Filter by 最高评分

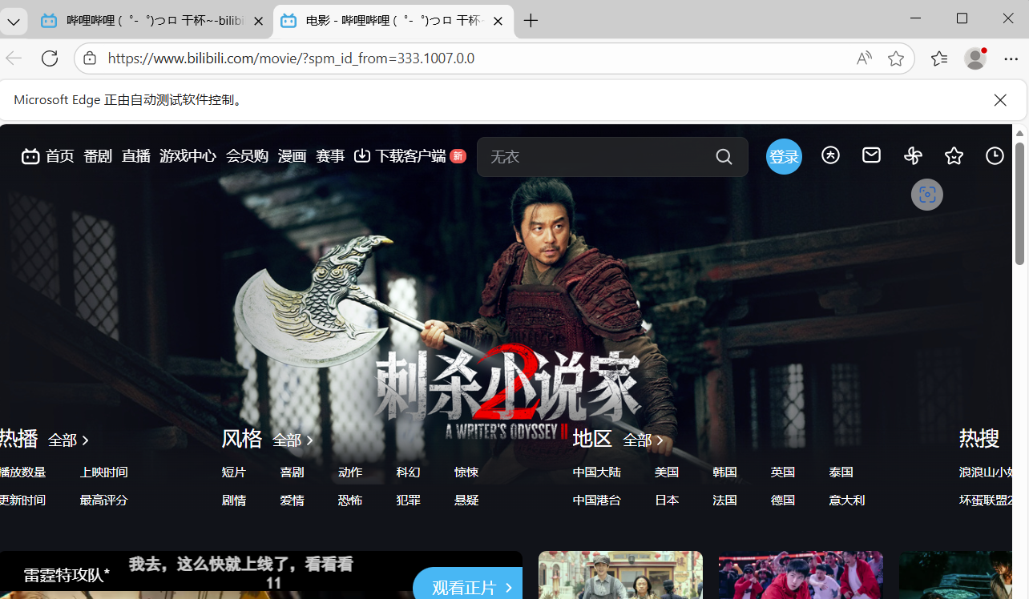(103, 501)
